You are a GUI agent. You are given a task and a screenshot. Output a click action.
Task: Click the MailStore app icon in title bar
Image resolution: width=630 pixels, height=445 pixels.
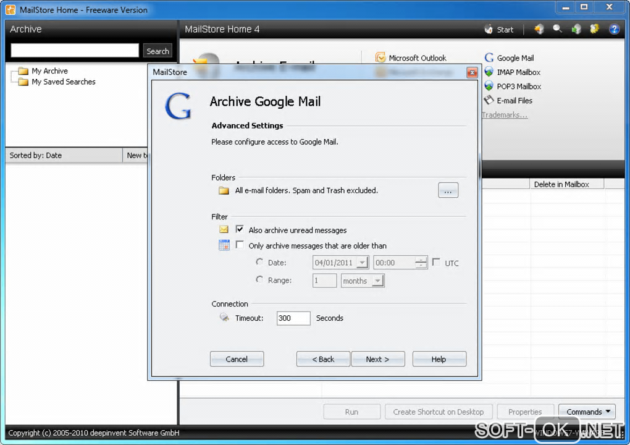(11, 9)
